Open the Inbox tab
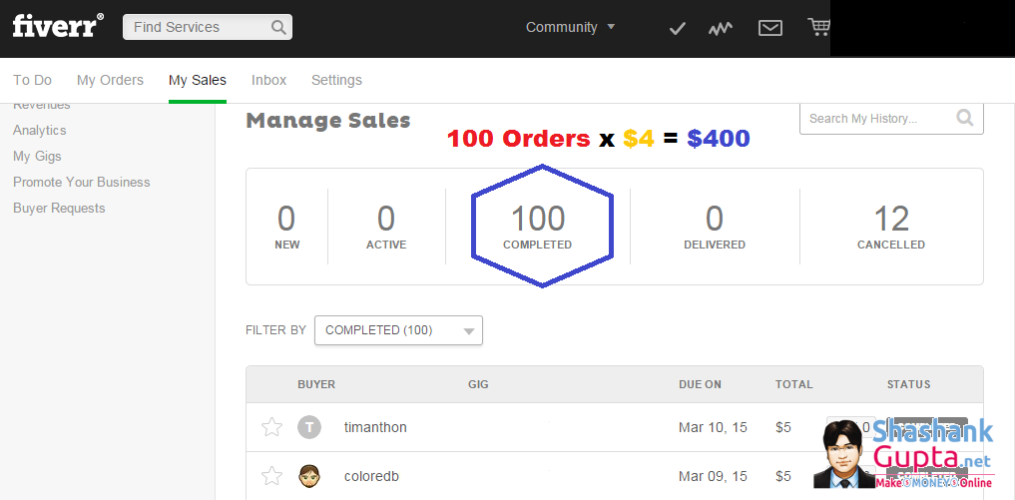Image resolution: width=1015 pixels, height=500 pixels. click(269, 80)
